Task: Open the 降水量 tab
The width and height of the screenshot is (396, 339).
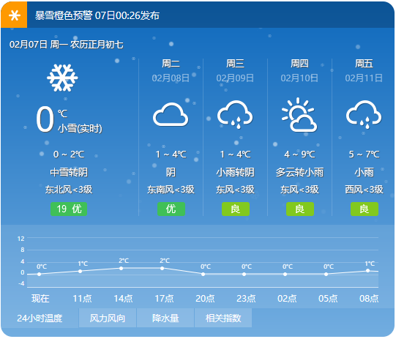Action: coord(165,318)
